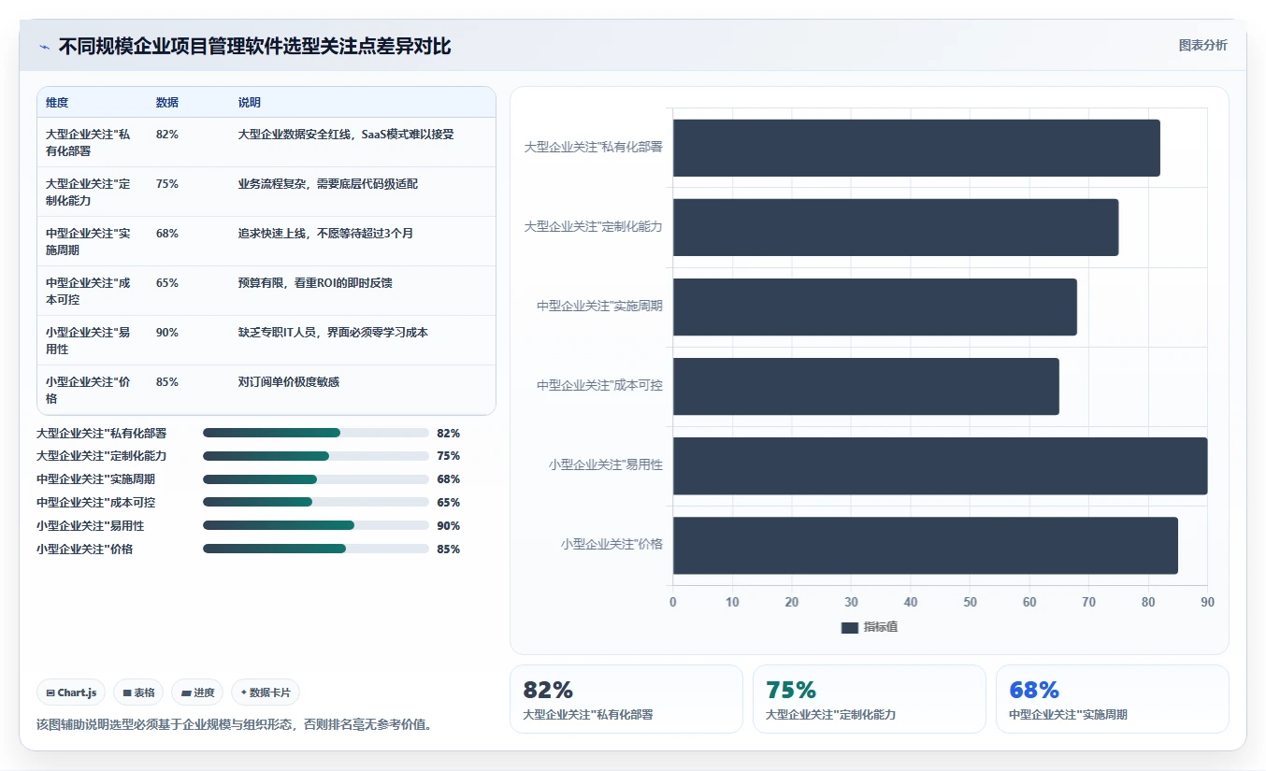
Task: Click the 68% cell in the table
Action: pos(167,234)
